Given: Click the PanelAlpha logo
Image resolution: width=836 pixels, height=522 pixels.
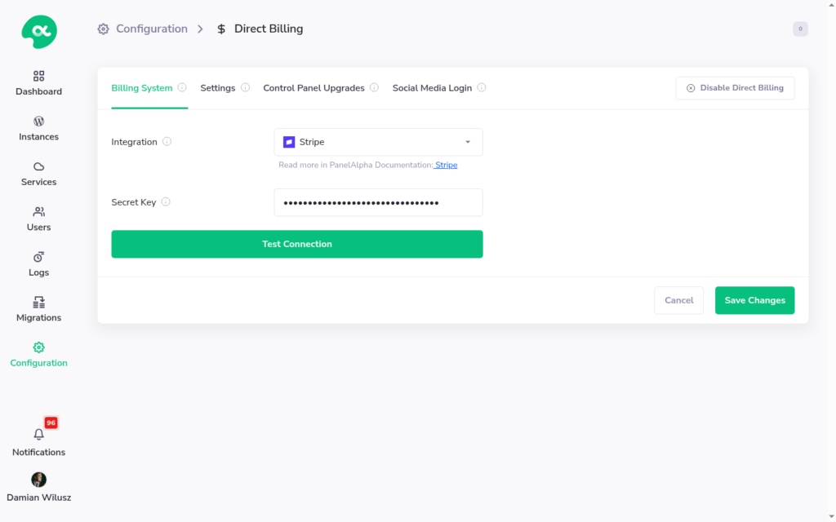Looking at the screenshot, I should (39, 32).
